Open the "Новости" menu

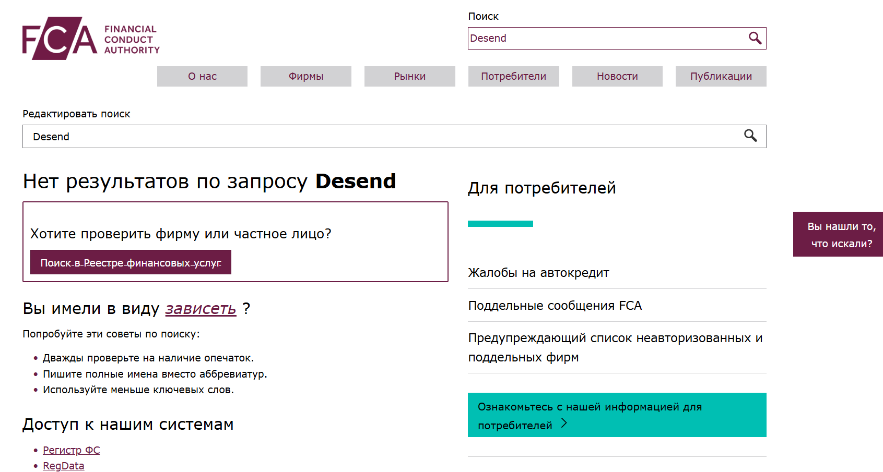[617, 76]
